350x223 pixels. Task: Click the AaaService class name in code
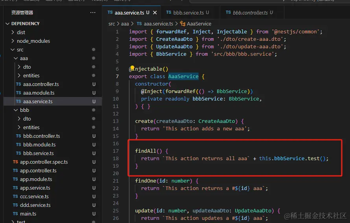pos(183,77)
